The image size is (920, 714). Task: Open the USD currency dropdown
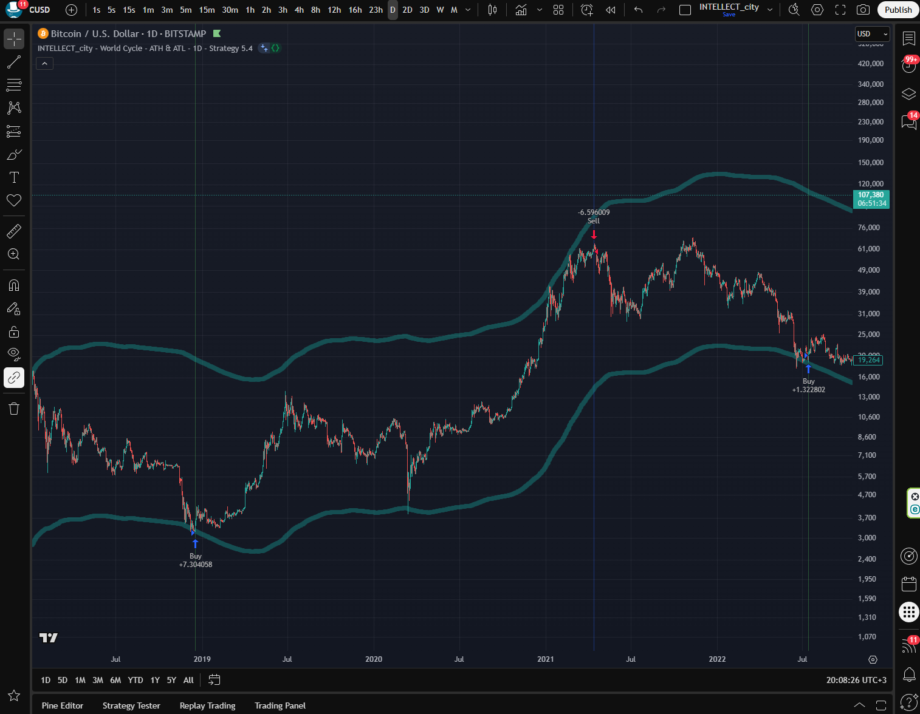[872, 34]
